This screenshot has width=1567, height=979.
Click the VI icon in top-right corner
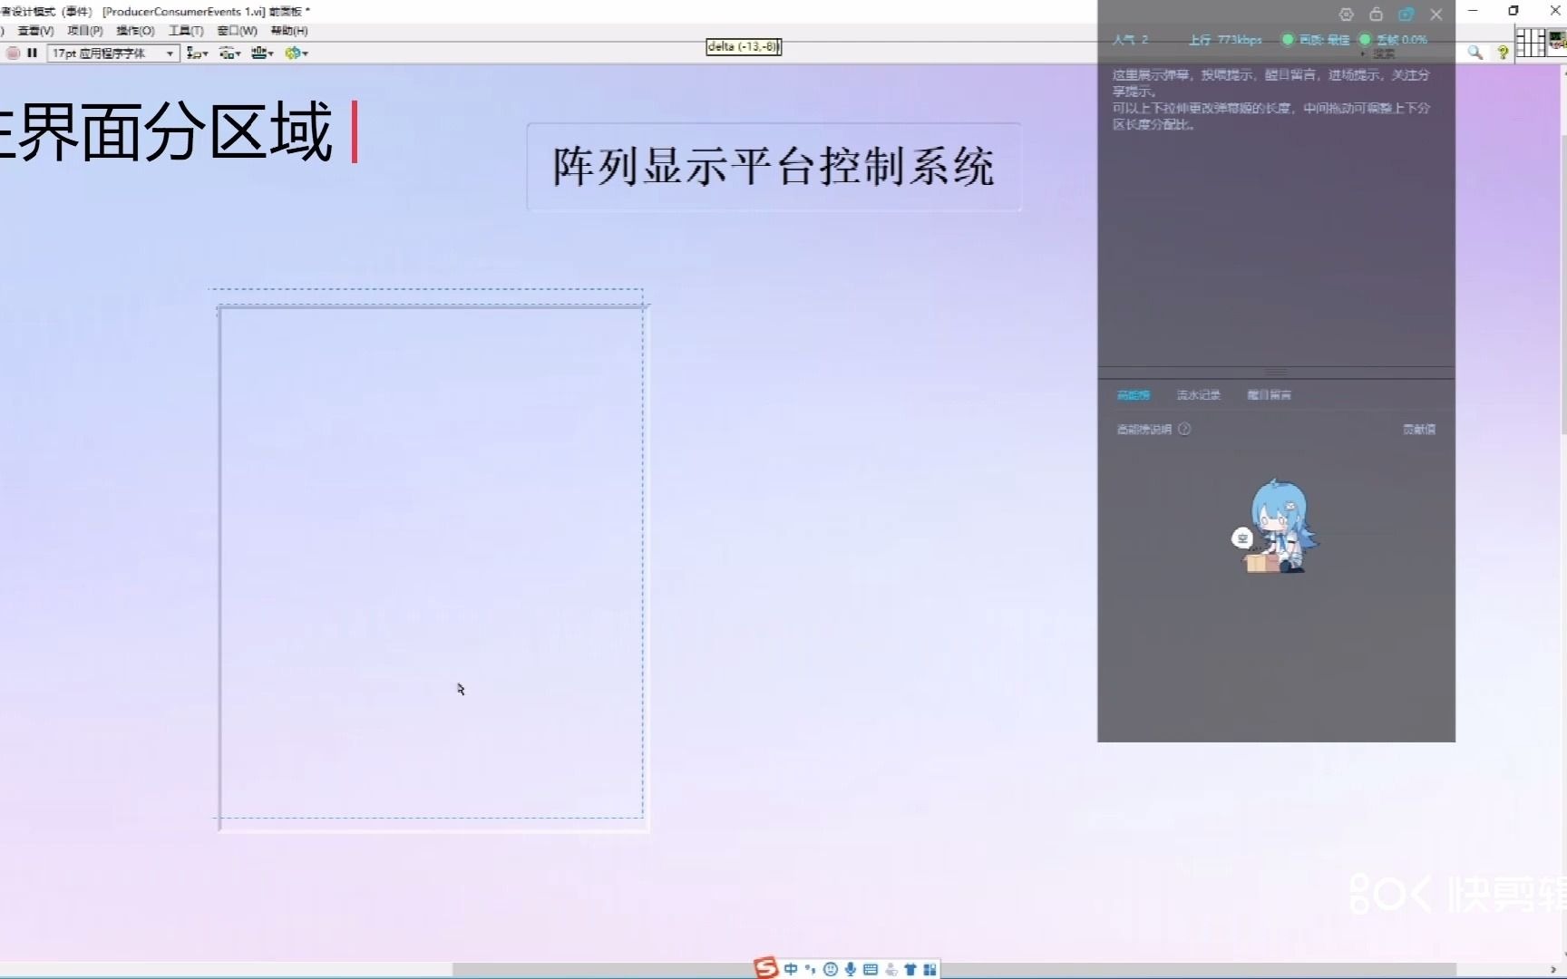(x=1558, y=42)
